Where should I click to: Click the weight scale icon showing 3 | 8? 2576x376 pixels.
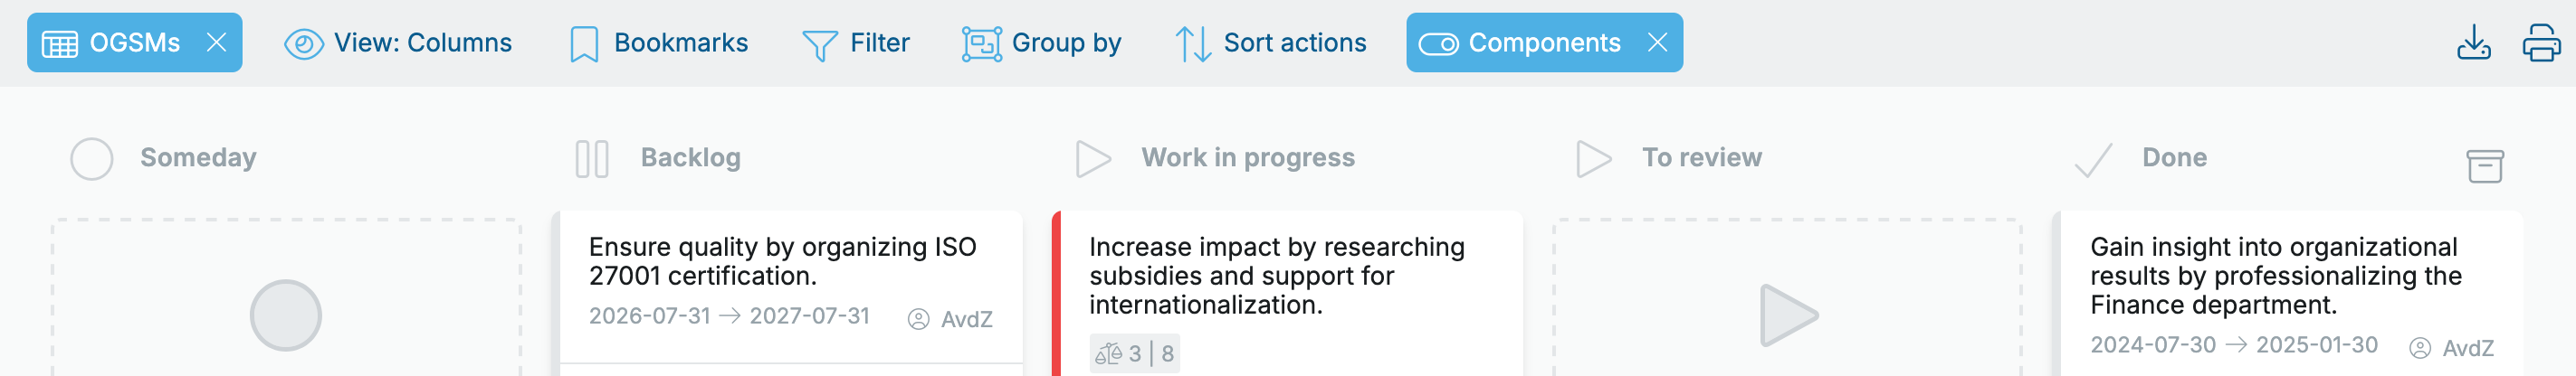click(1108, 353)
